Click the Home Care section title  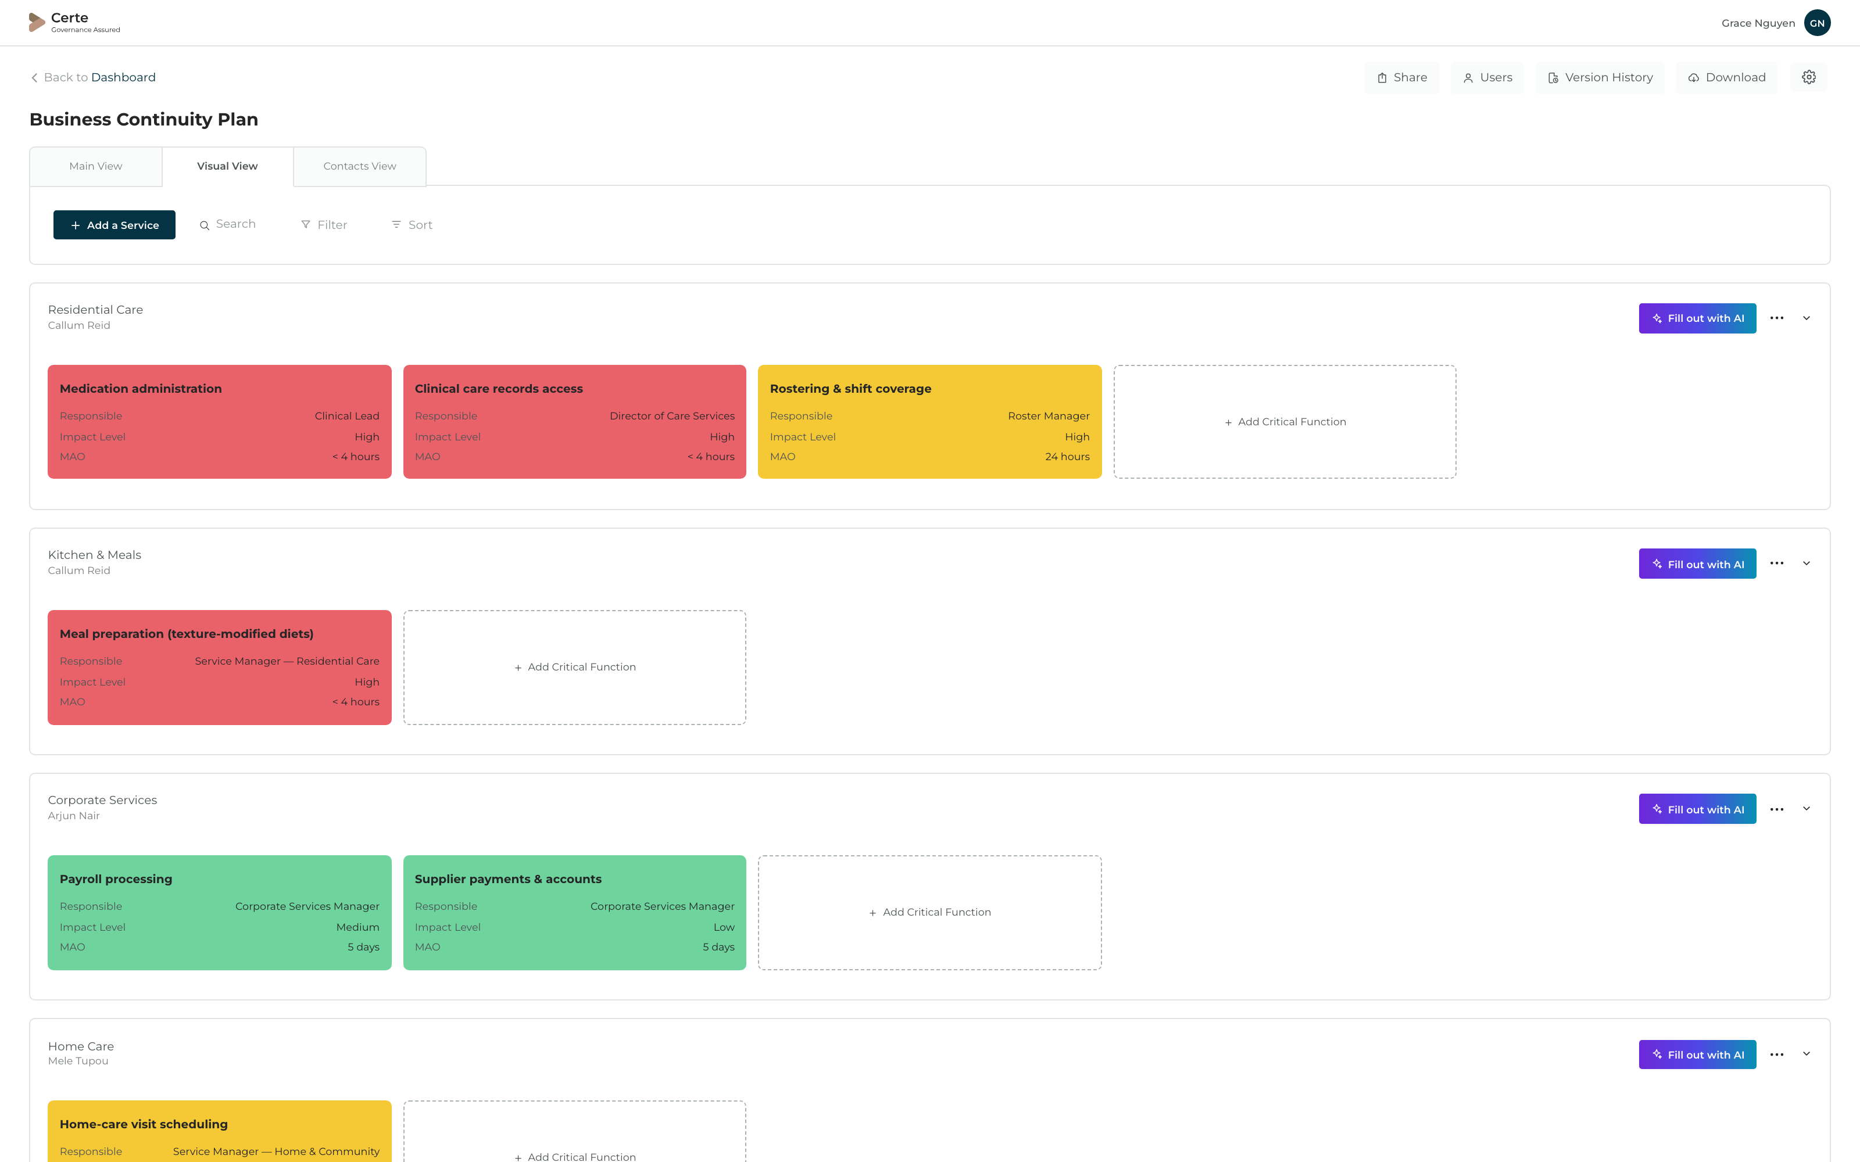81,1046
